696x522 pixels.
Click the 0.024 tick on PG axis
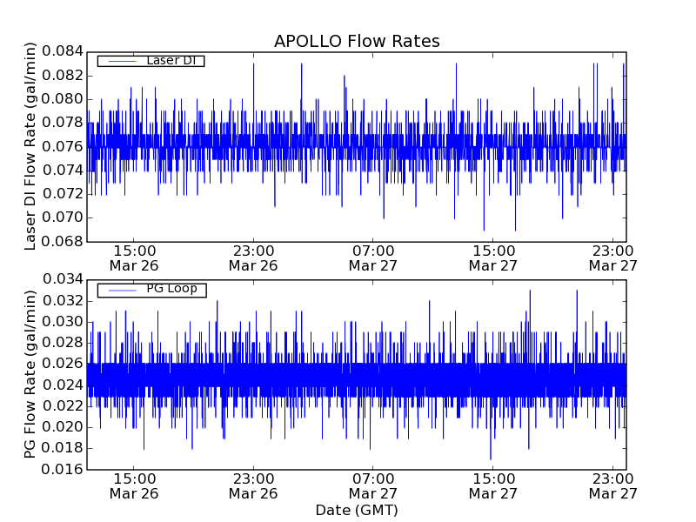click(63, 385)
